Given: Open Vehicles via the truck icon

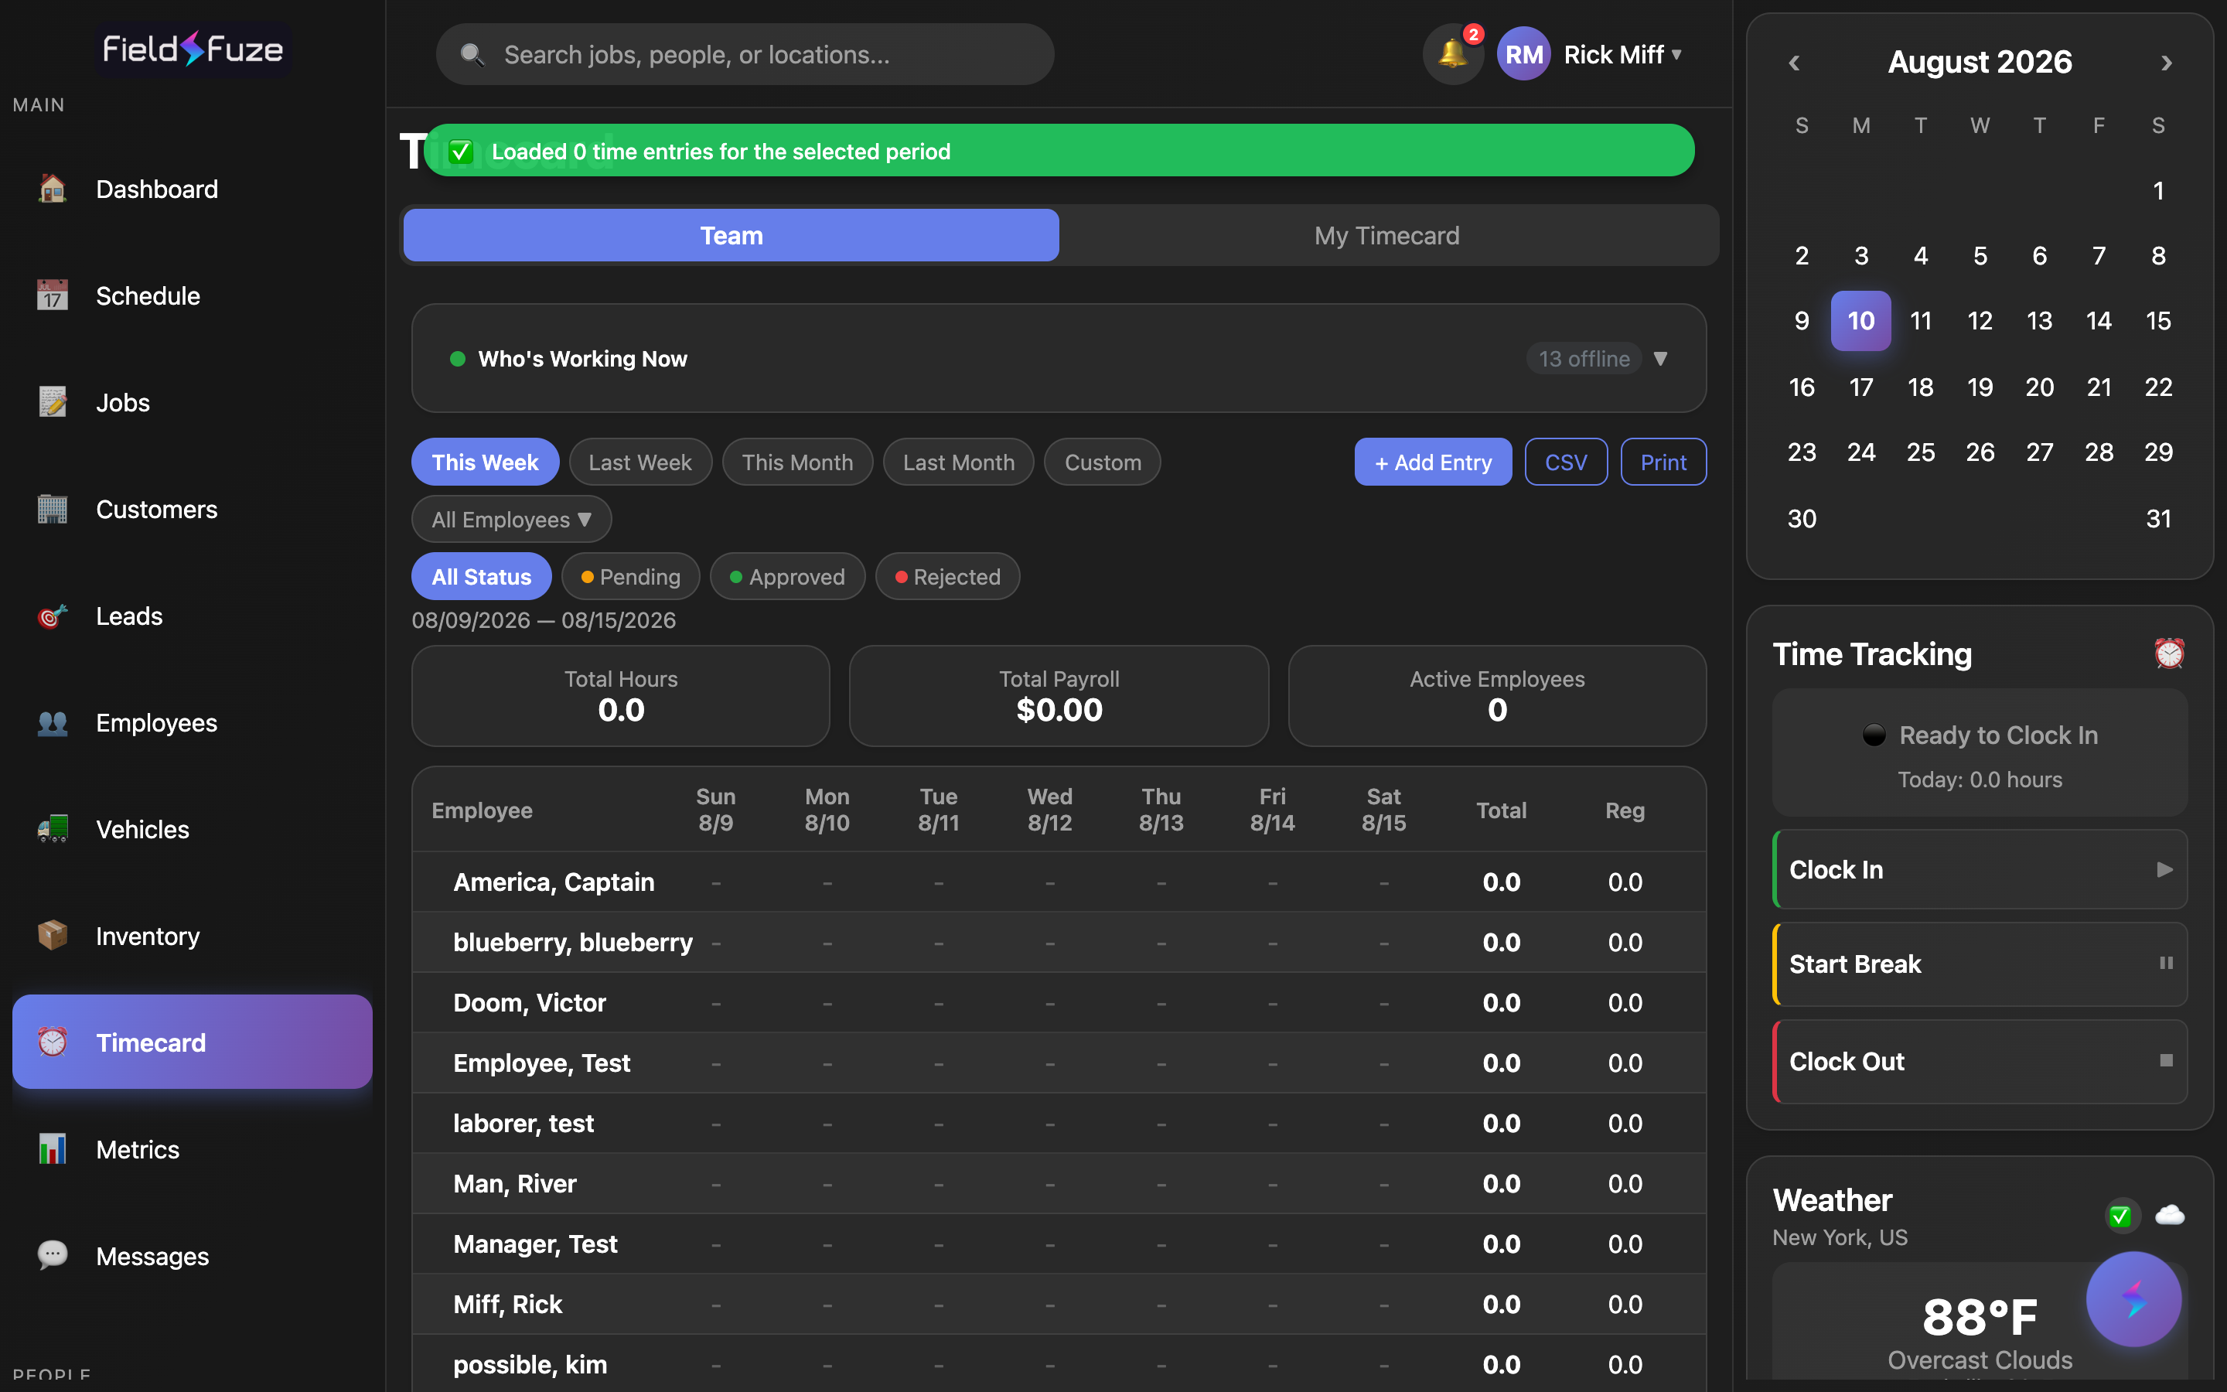Looking at the screenshot, I should click(x=53, y=830).
